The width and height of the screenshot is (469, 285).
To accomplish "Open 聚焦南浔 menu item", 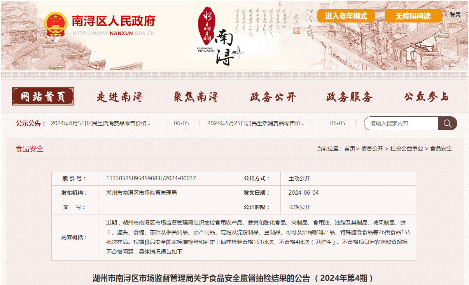I will pos(196,97).
